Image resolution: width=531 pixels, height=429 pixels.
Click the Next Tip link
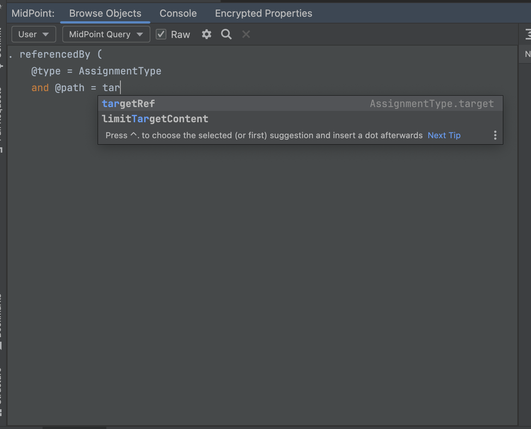[444, 135]
